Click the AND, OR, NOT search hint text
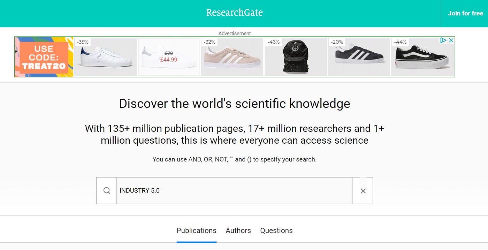Viewport: 488px width, 250px height. click(x=235, y=159)
